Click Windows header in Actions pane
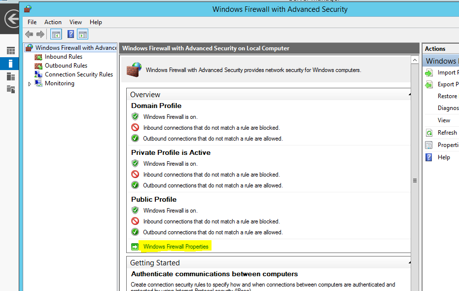The image size is (459, 291). pos(441,61)
